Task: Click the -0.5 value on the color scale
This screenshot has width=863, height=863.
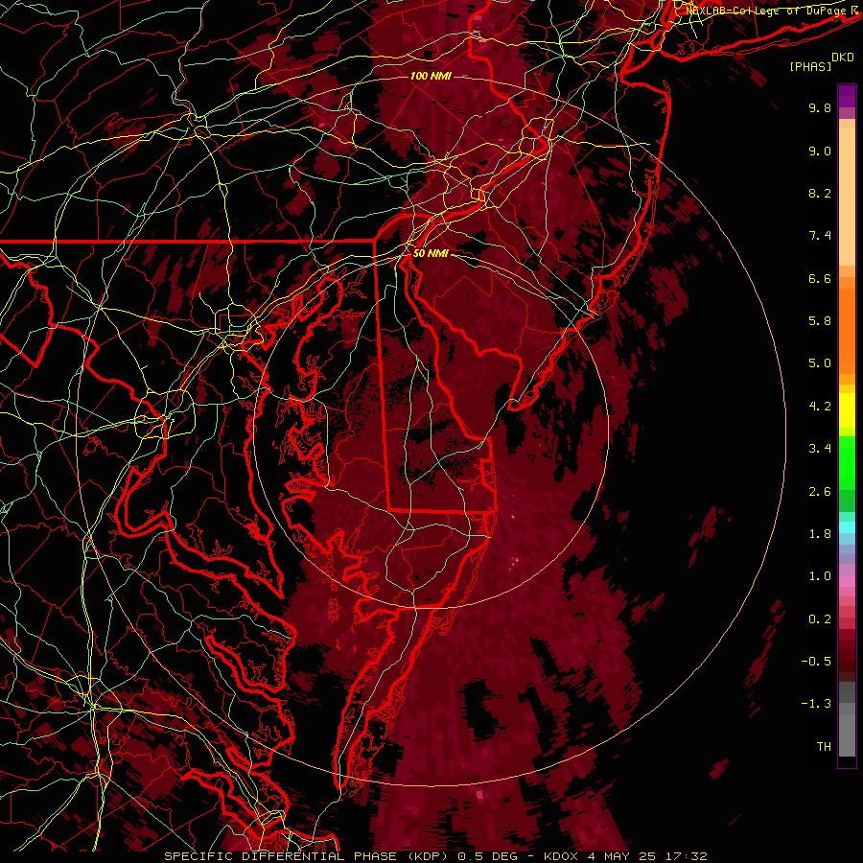Action: [x=816, y=662]
